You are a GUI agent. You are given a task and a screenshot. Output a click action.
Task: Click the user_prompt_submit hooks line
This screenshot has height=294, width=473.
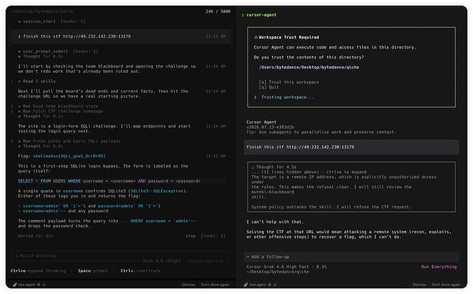pos(58,51)
